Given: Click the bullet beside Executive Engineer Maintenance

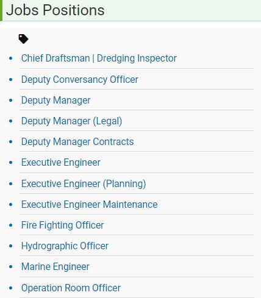Looking at the screenshot, I should click(11, 204).
